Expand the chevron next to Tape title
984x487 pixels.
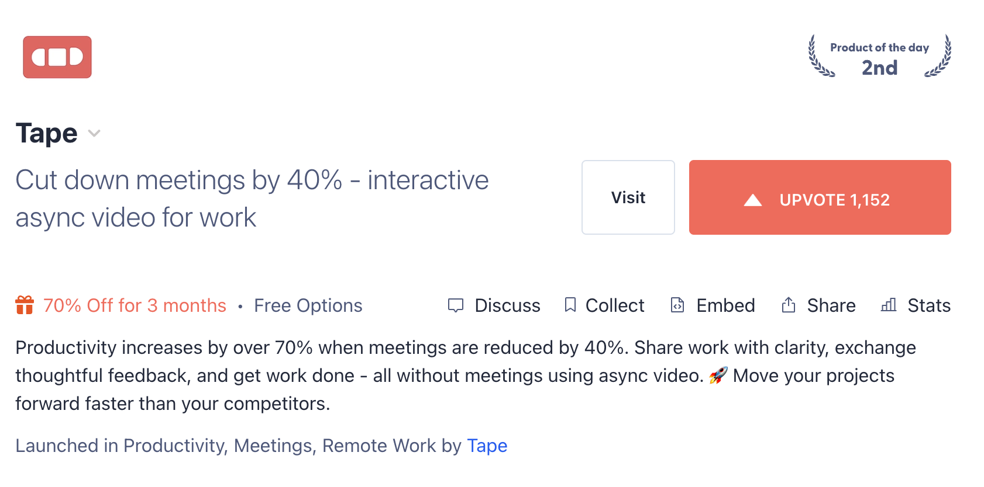[x=94, y=134]
